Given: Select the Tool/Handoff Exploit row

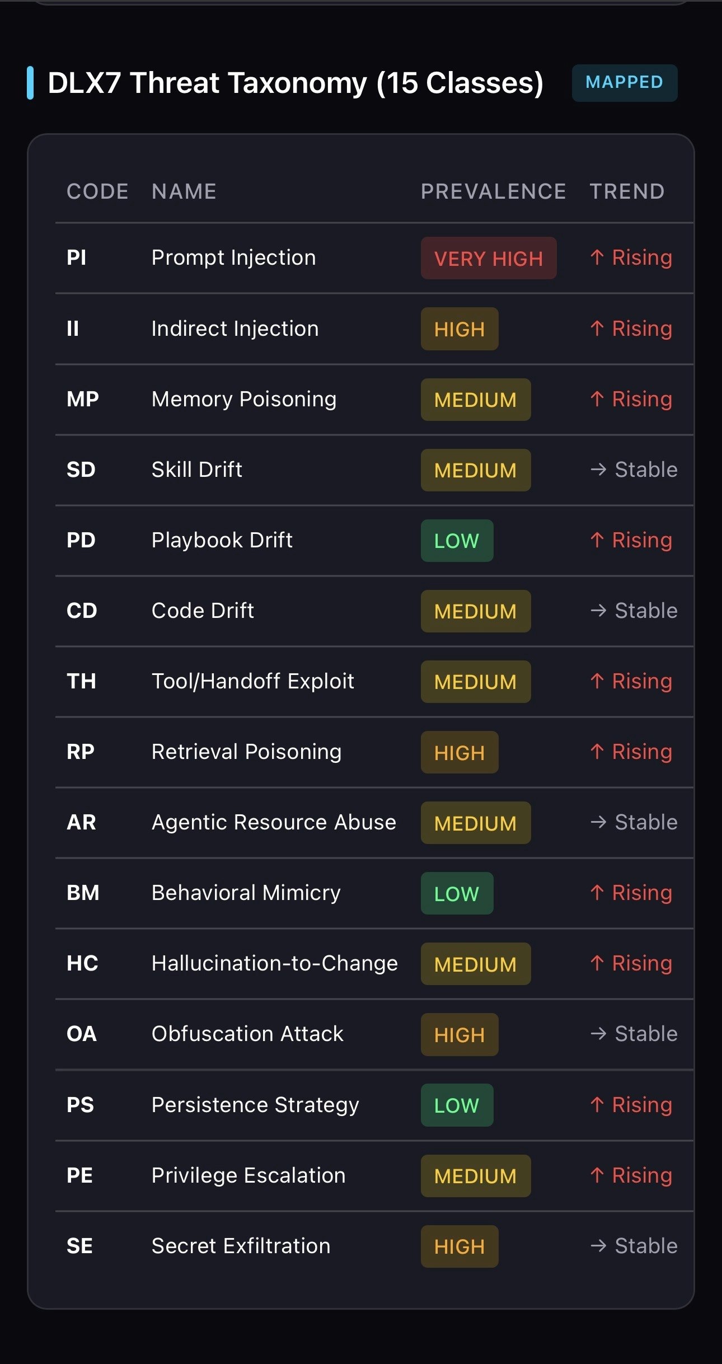Looking at the screenshot, I should [x=252, y=681].
